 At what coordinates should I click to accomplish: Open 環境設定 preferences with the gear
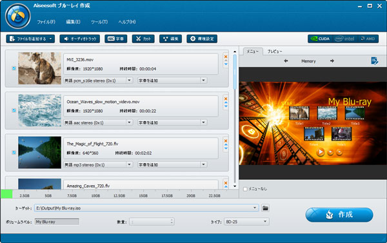202,39
